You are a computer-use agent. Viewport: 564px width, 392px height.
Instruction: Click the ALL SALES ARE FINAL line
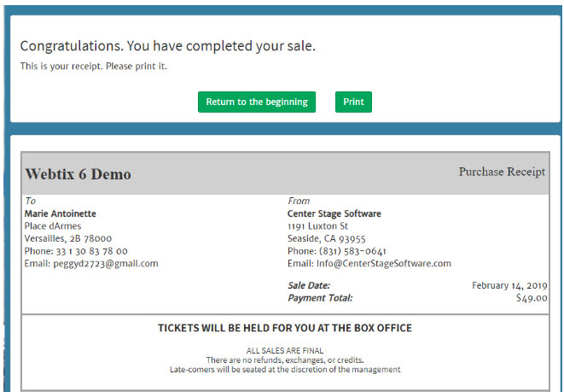[285, 351]
